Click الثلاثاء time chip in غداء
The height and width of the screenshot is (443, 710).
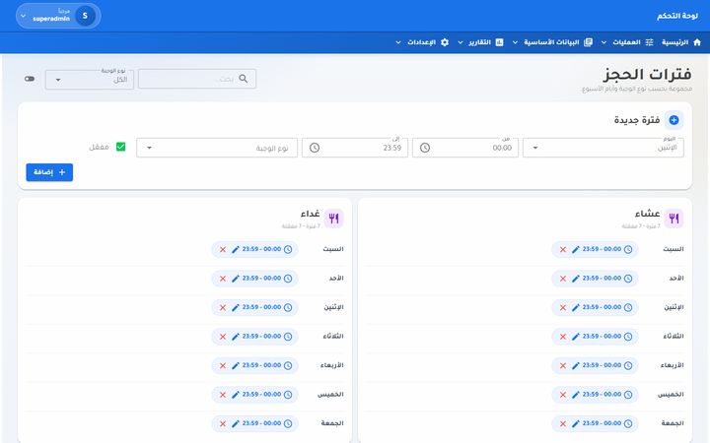click(x=255, y=337)
